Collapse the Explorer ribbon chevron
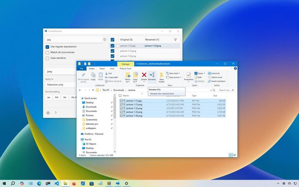This screenshot has height=187, width=299. click(x=231, y=68)
